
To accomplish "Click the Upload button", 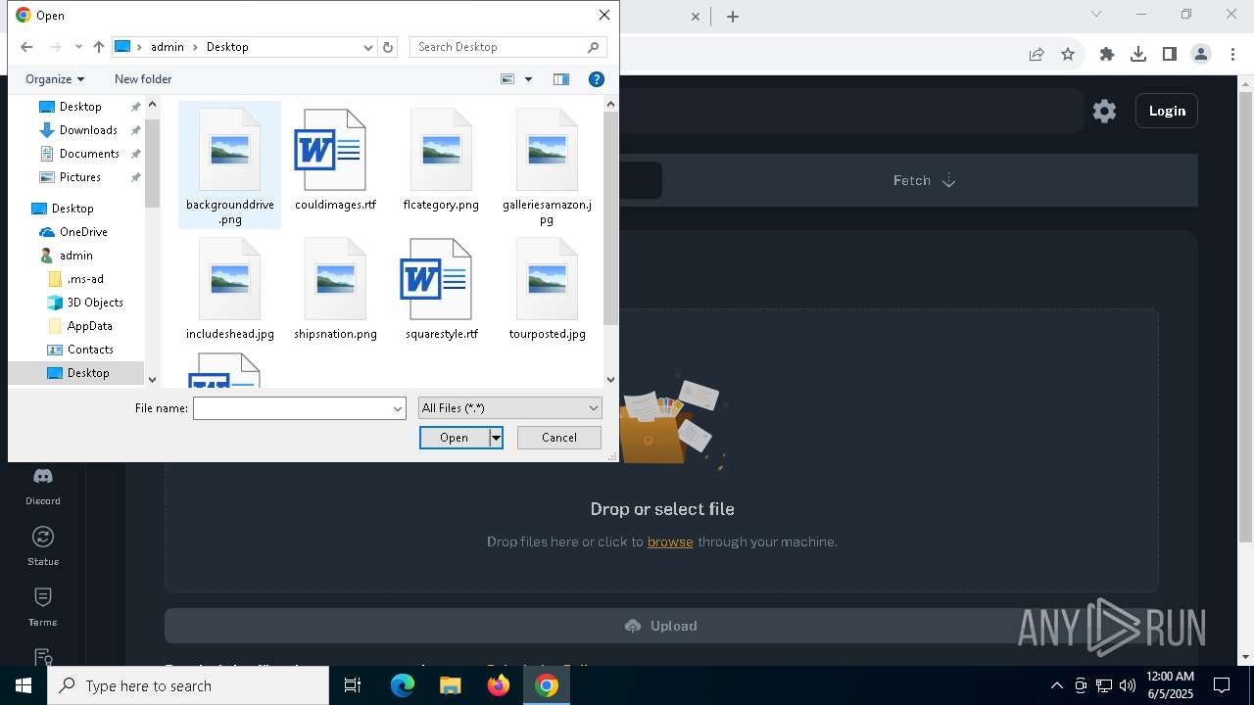I will (x=661, y=626).
